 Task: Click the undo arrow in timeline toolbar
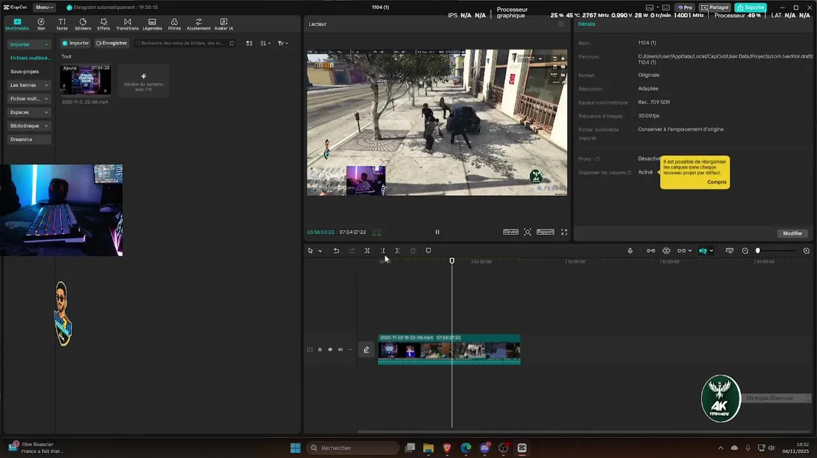pos(336,251)
